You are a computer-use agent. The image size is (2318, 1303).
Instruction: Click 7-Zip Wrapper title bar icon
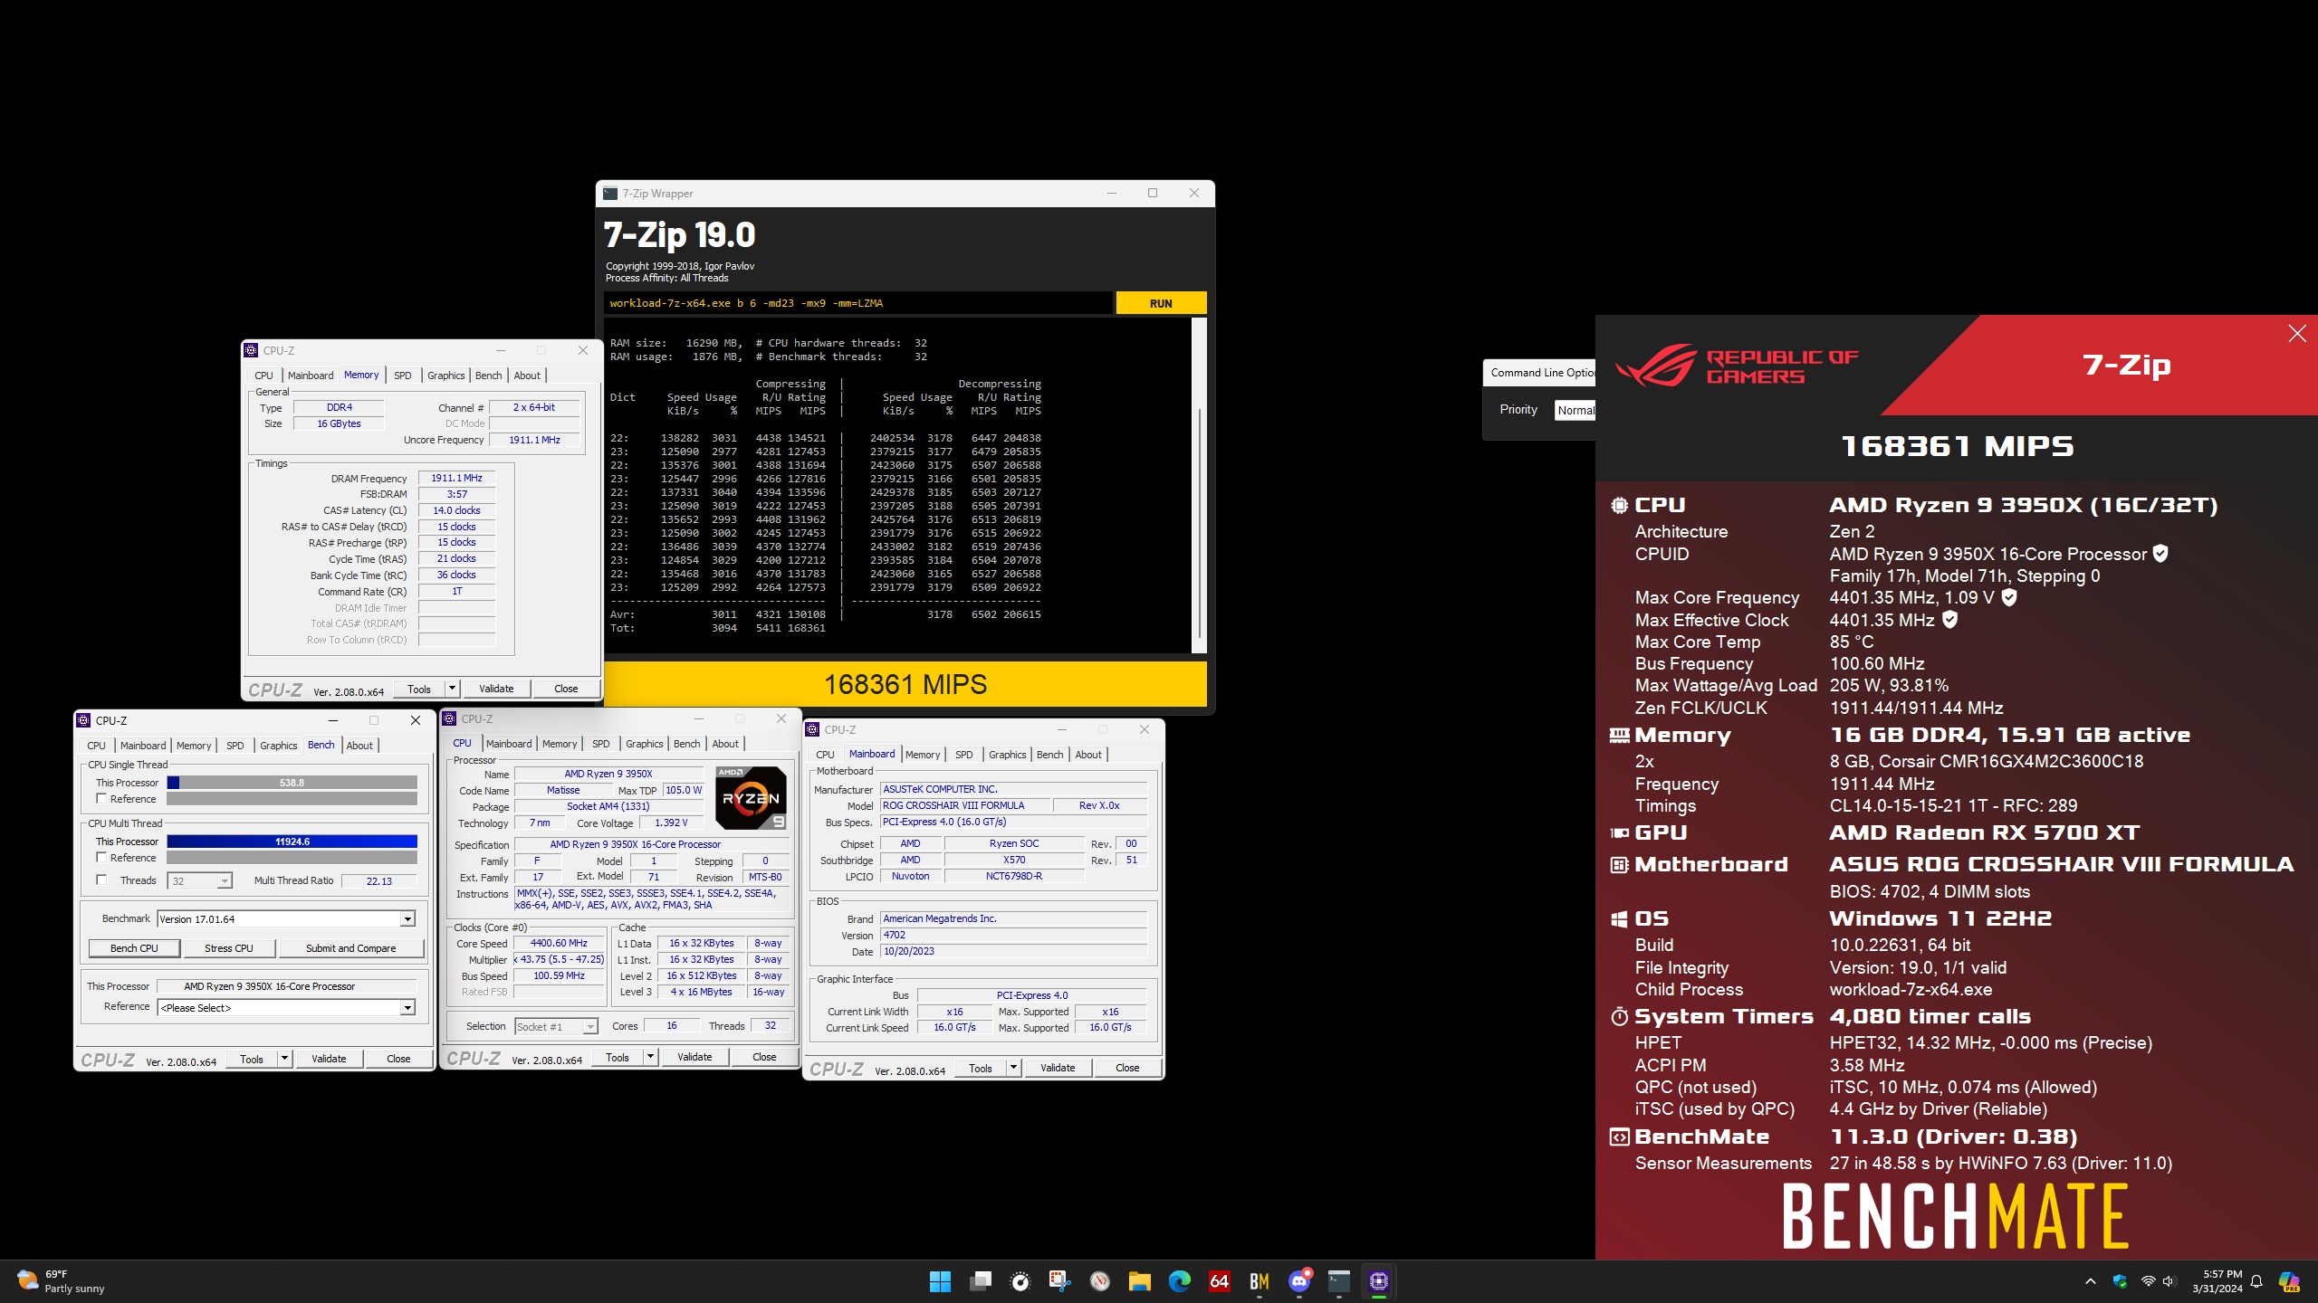610,193
